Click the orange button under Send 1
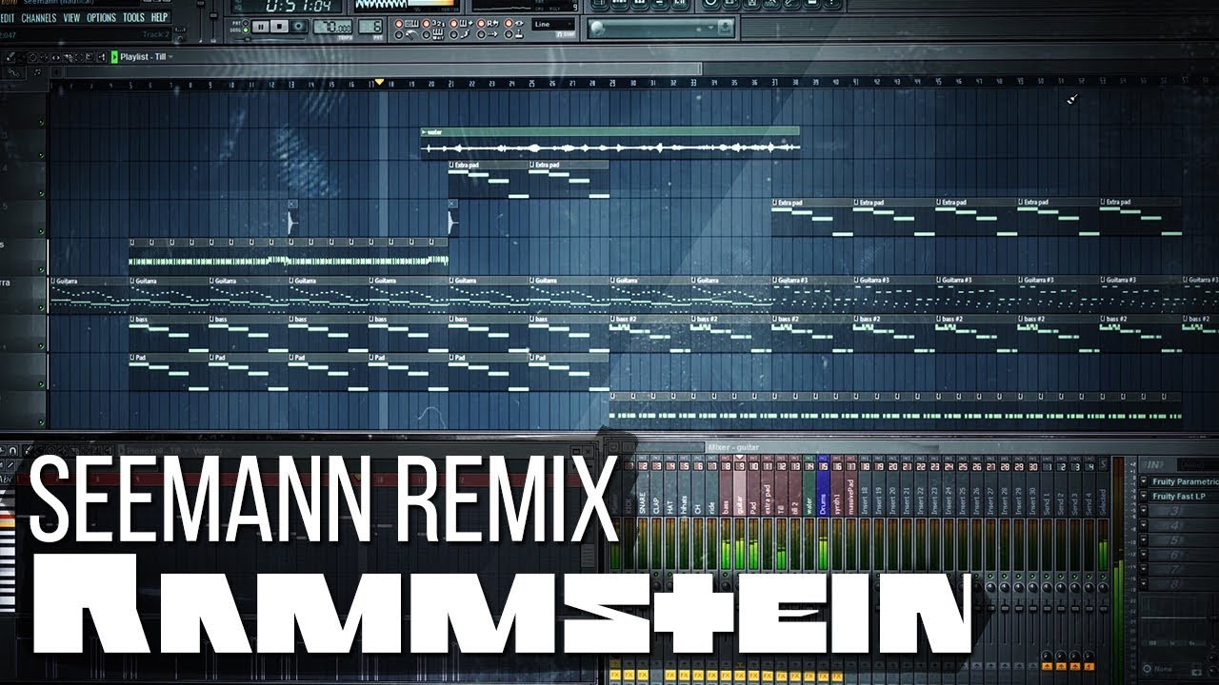Screen dimensions: 1219x685 pyautogui.click(x=1047, y=666)
